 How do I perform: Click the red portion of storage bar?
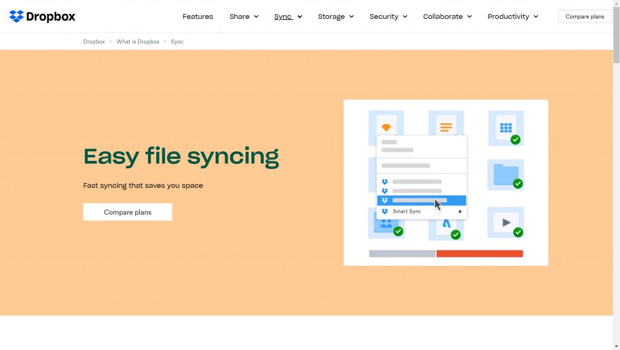pos(480,253)
